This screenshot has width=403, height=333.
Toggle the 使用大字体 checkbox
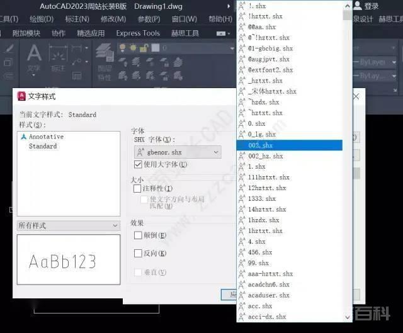(x=138, y=164)
